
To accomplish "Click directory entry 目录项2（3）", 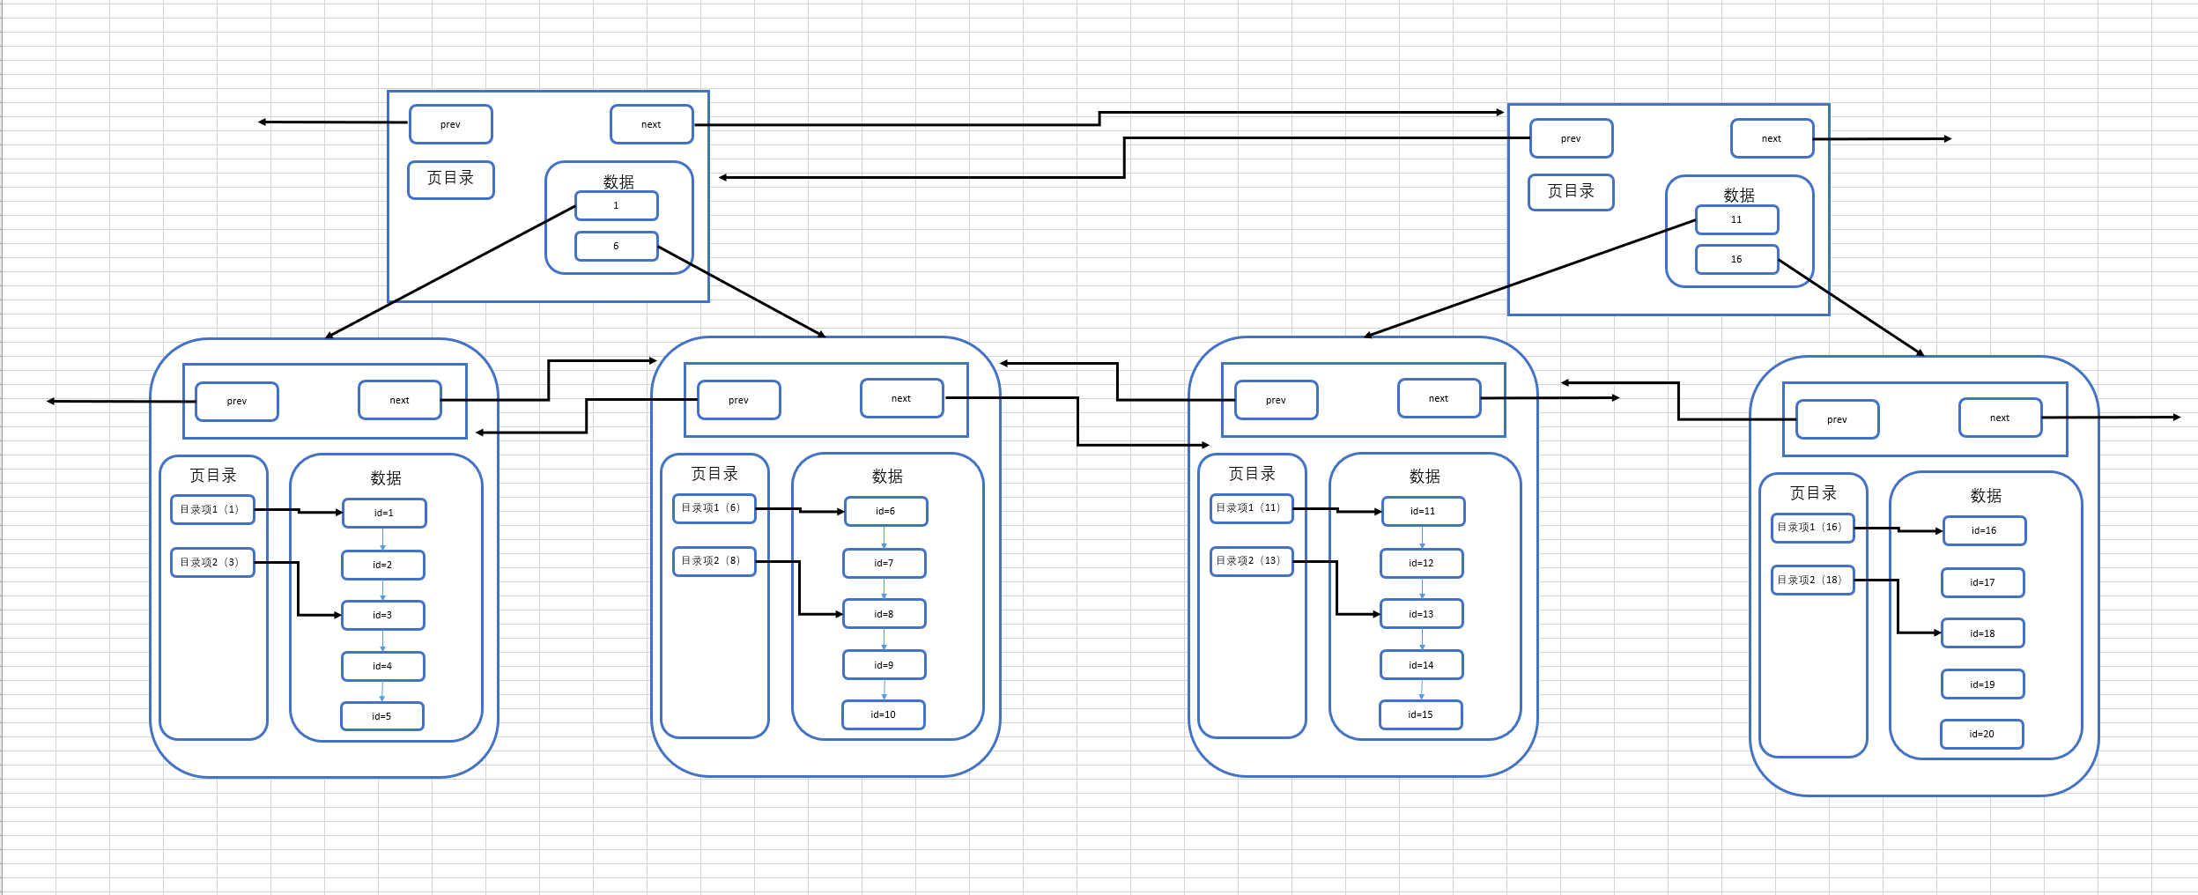I will 211,563.
